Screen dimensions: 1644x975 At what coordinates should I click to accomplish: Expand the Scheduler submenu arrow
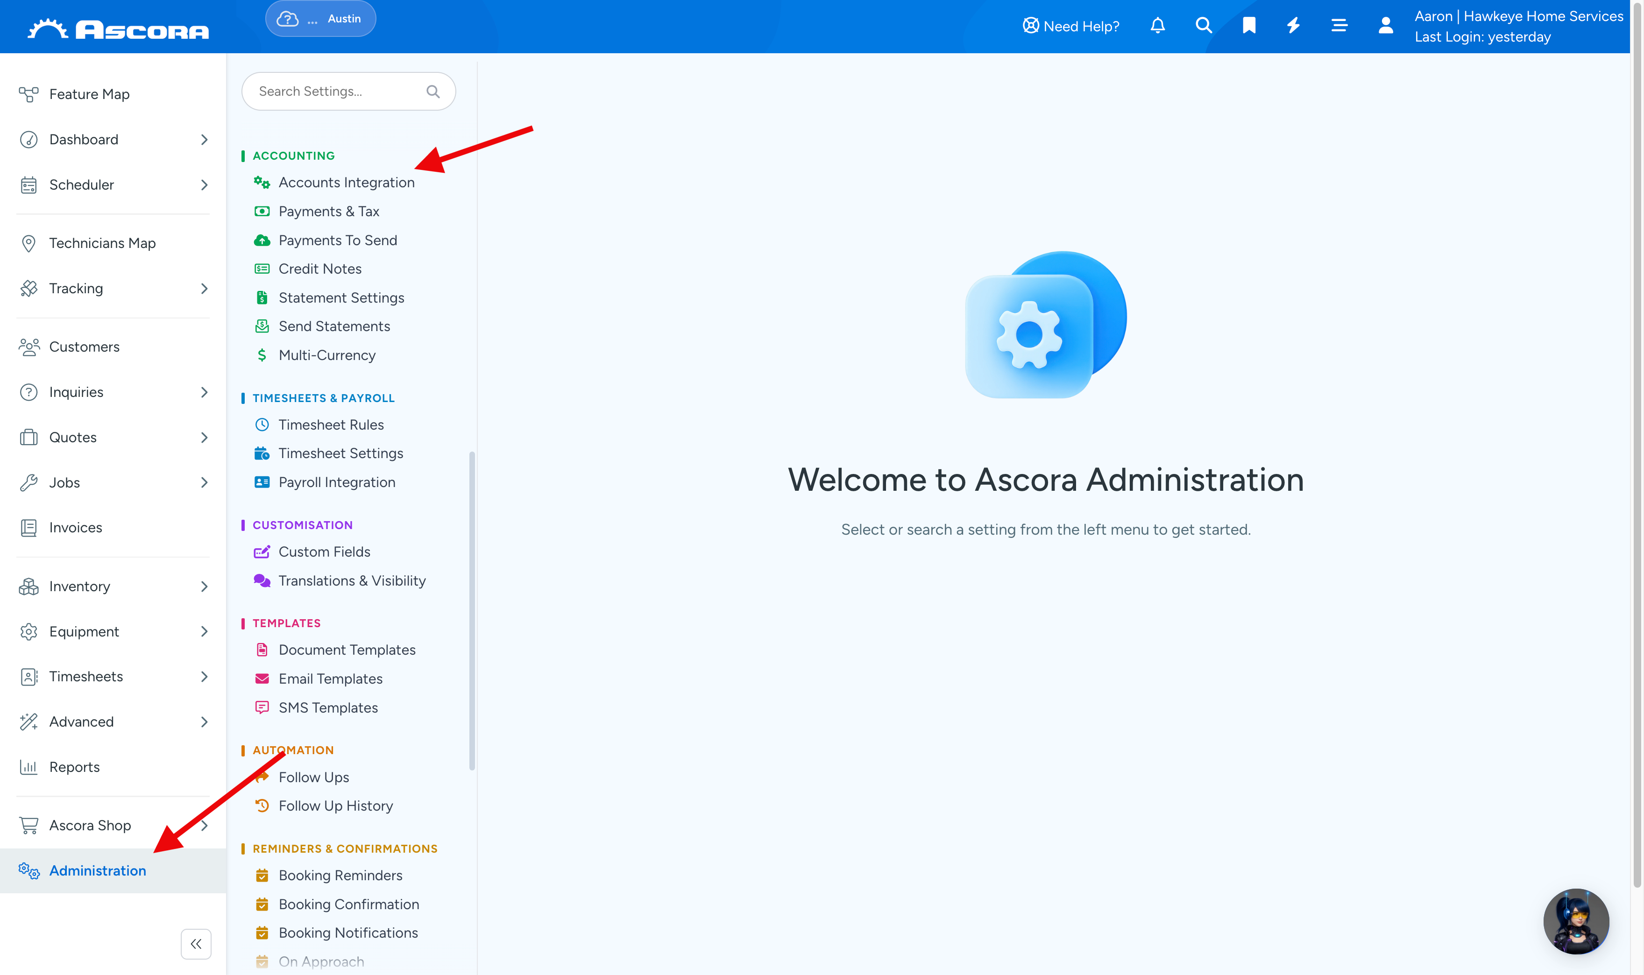pyautogui.click(x=205, y=185)
